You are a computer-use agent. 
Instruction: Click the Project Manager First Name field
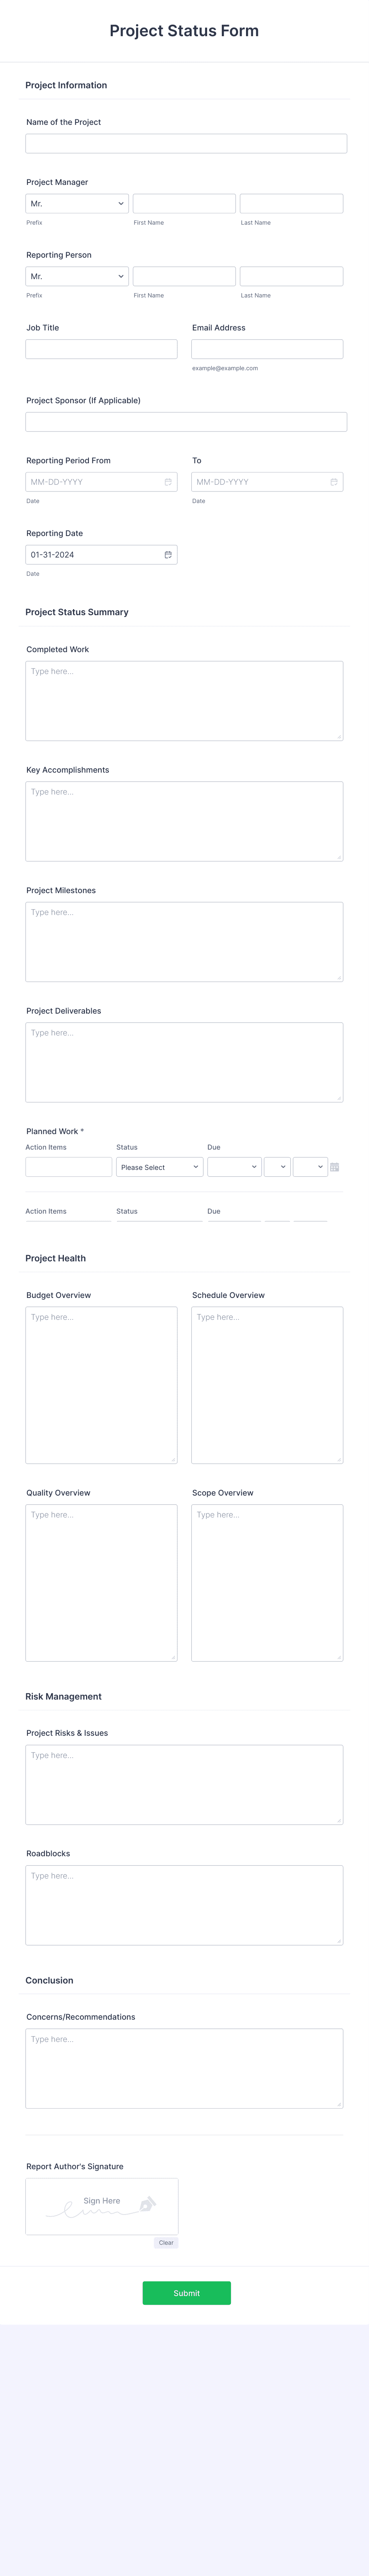click(184, 204)
